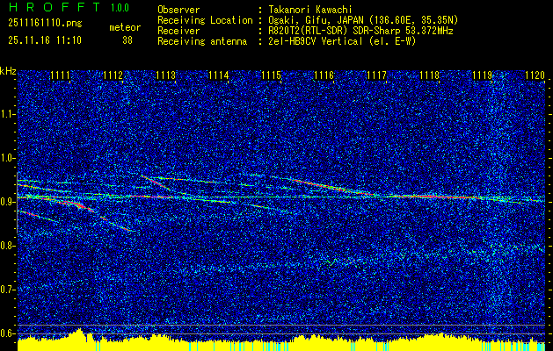Click the R820T2(RTL-SDR) receiver text
The width and height of the screenshot is (553, 351).
(360, 31)
